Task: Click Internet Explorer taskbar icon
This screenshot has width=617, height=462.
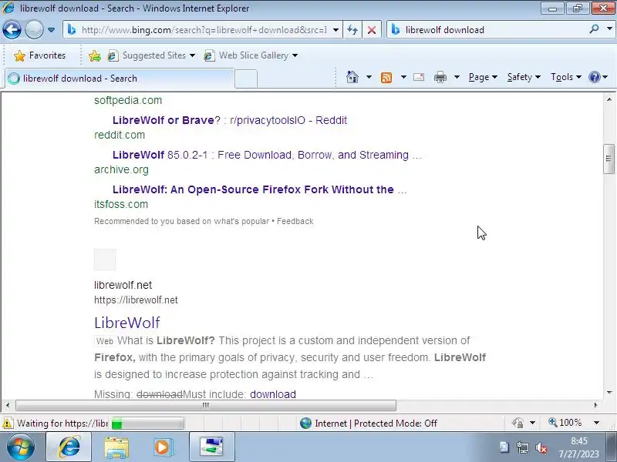Action: click(69, 447)
